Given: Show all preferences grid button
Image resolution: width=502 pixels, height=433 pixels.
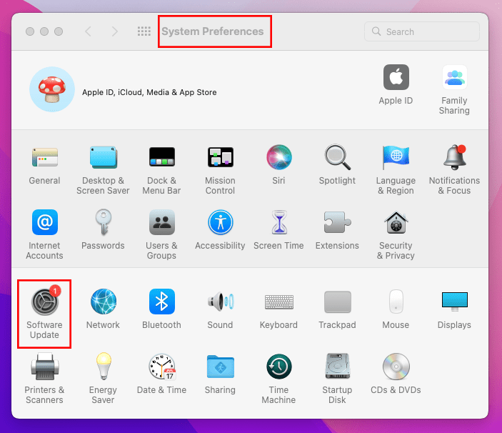Looking at the screenshot, I should pos(144,31).
